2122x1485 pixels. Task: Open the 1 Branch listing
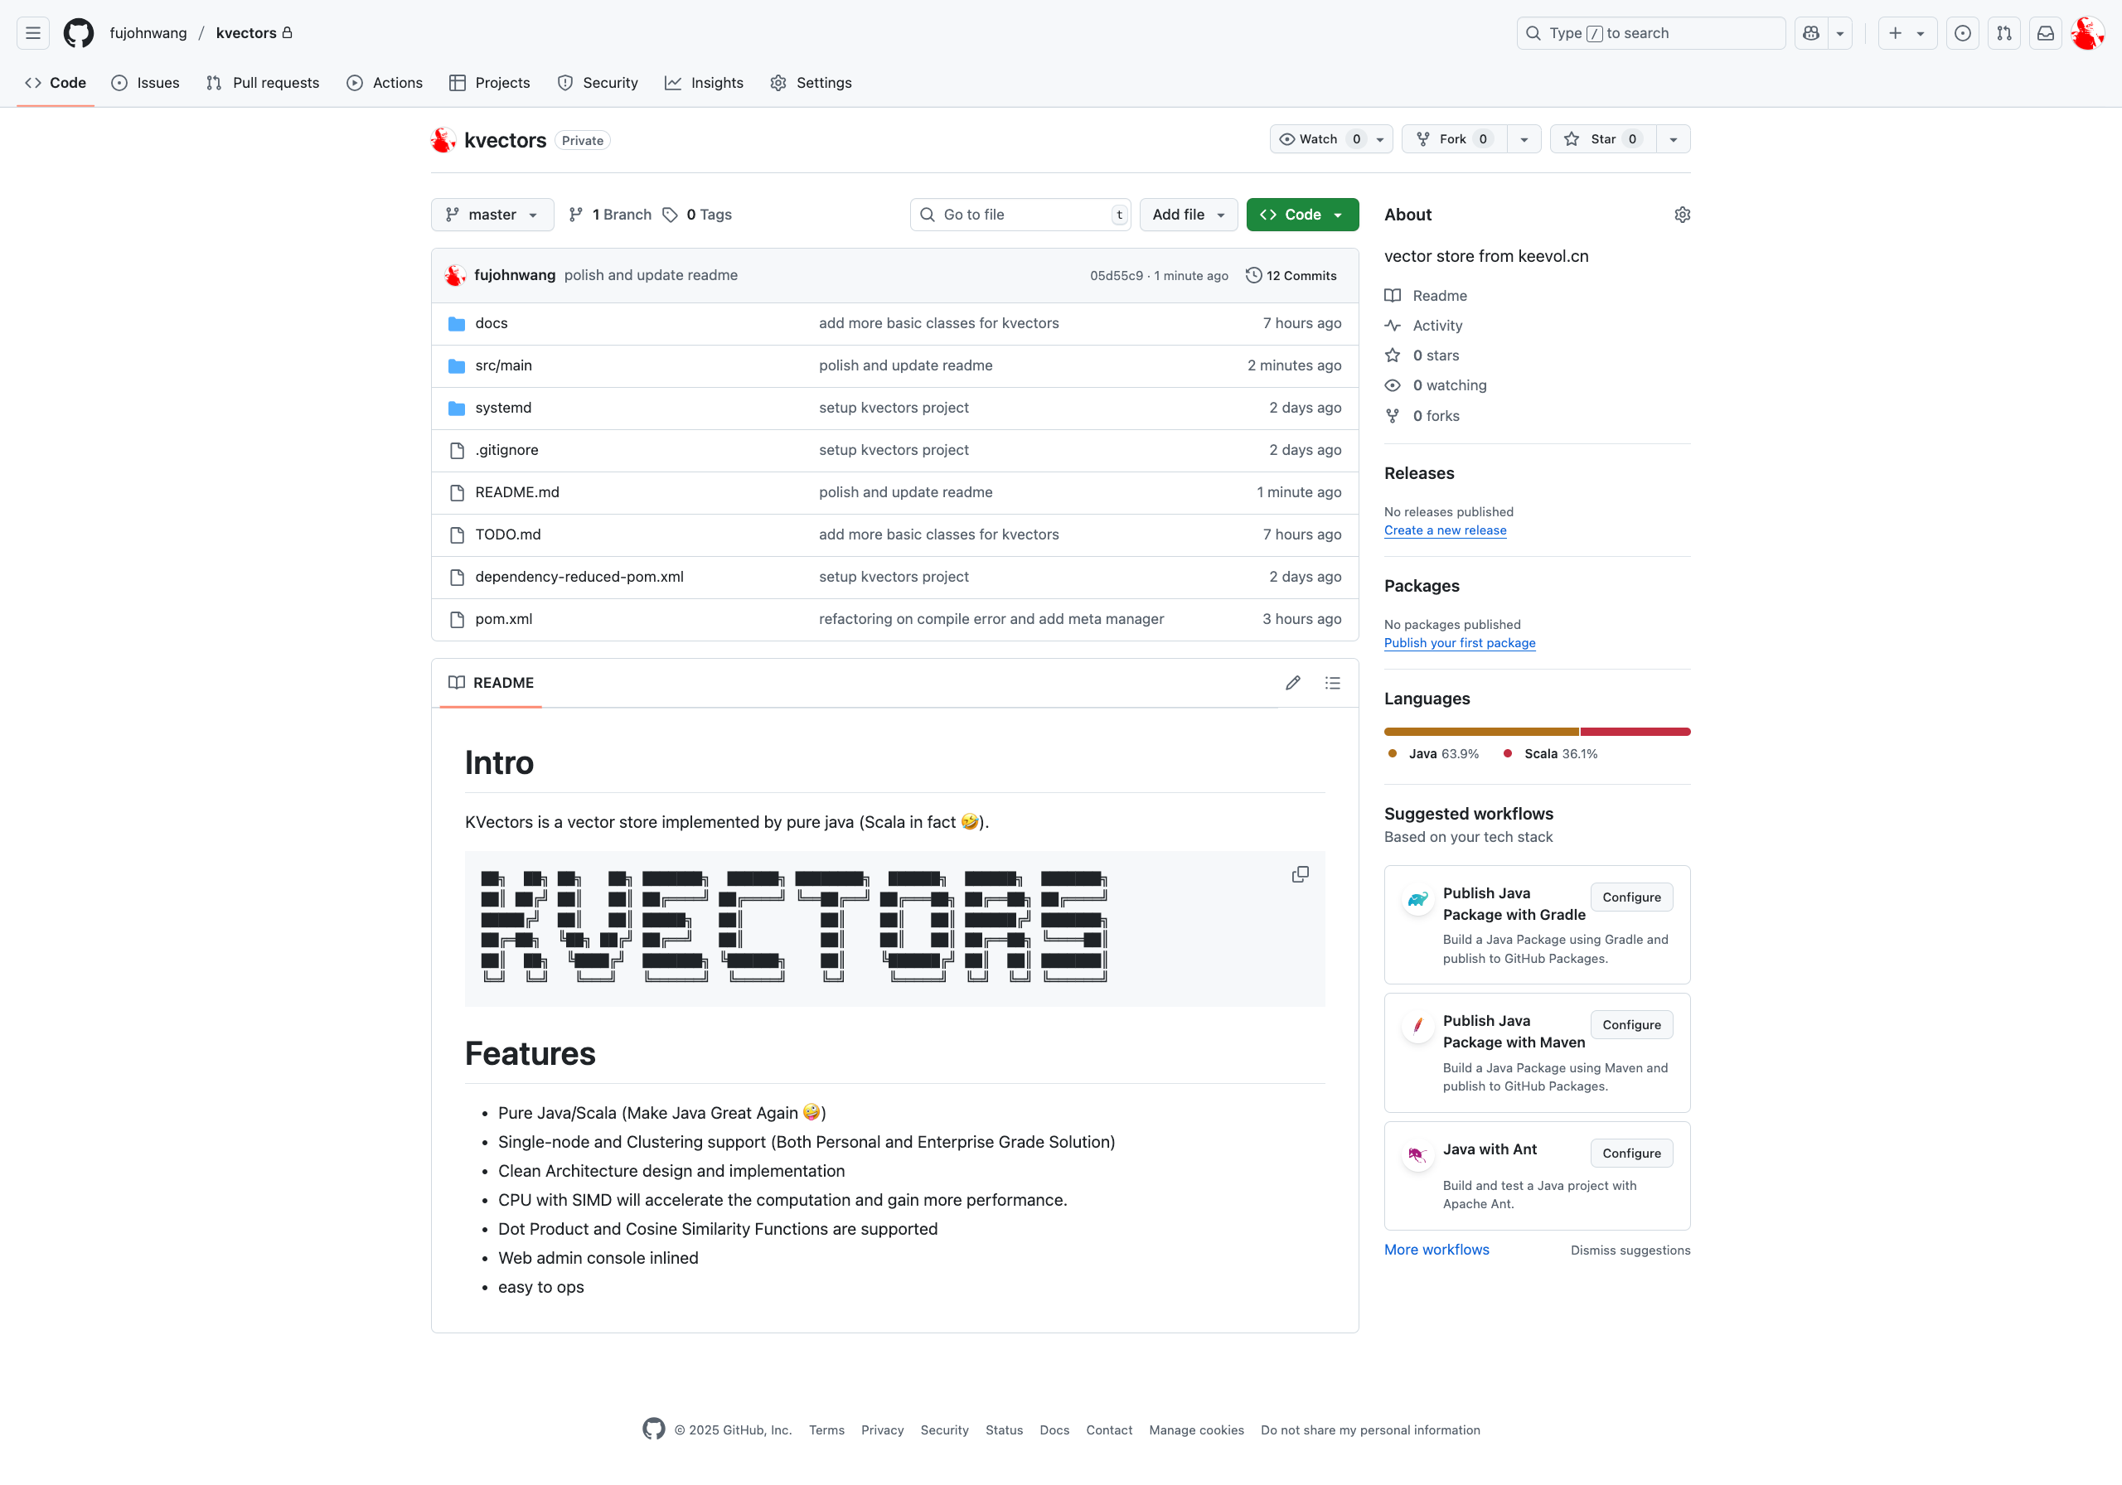click(610, 215)
